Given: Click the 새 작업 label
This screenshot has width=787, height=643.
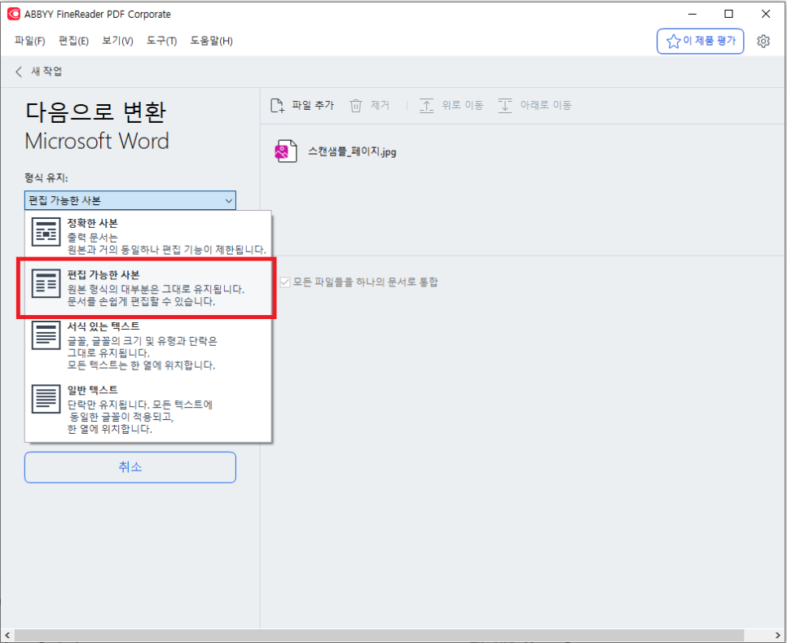Looking at the screenshot, I should [x=46, y=72].
